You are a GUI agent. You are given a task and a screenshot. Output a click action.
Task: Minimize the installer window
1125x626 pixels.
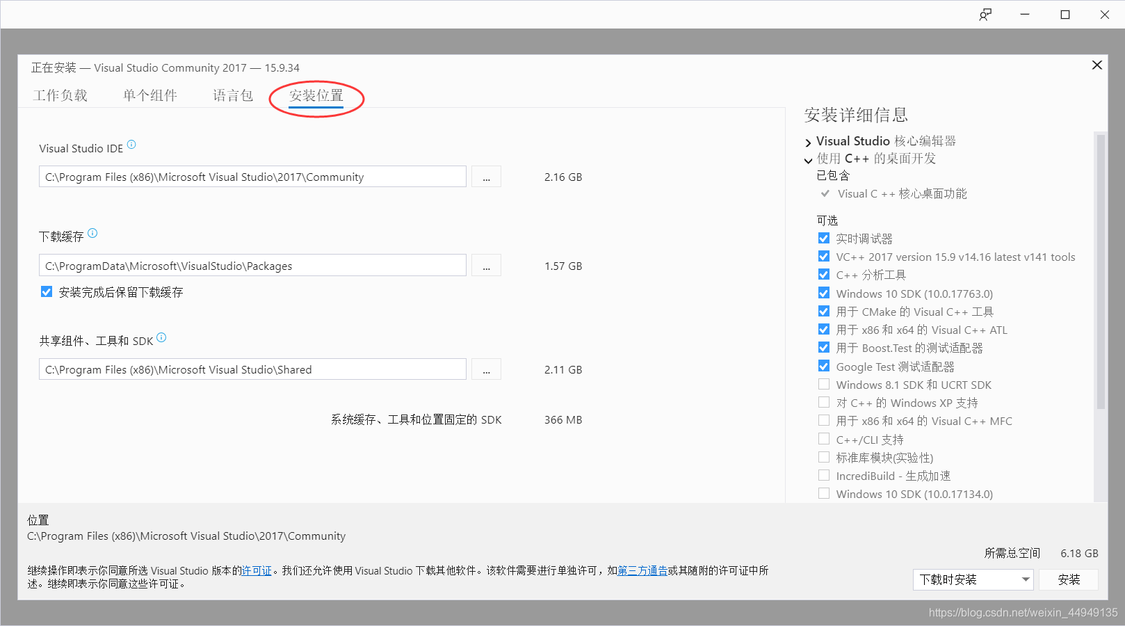pos(1025,15)
